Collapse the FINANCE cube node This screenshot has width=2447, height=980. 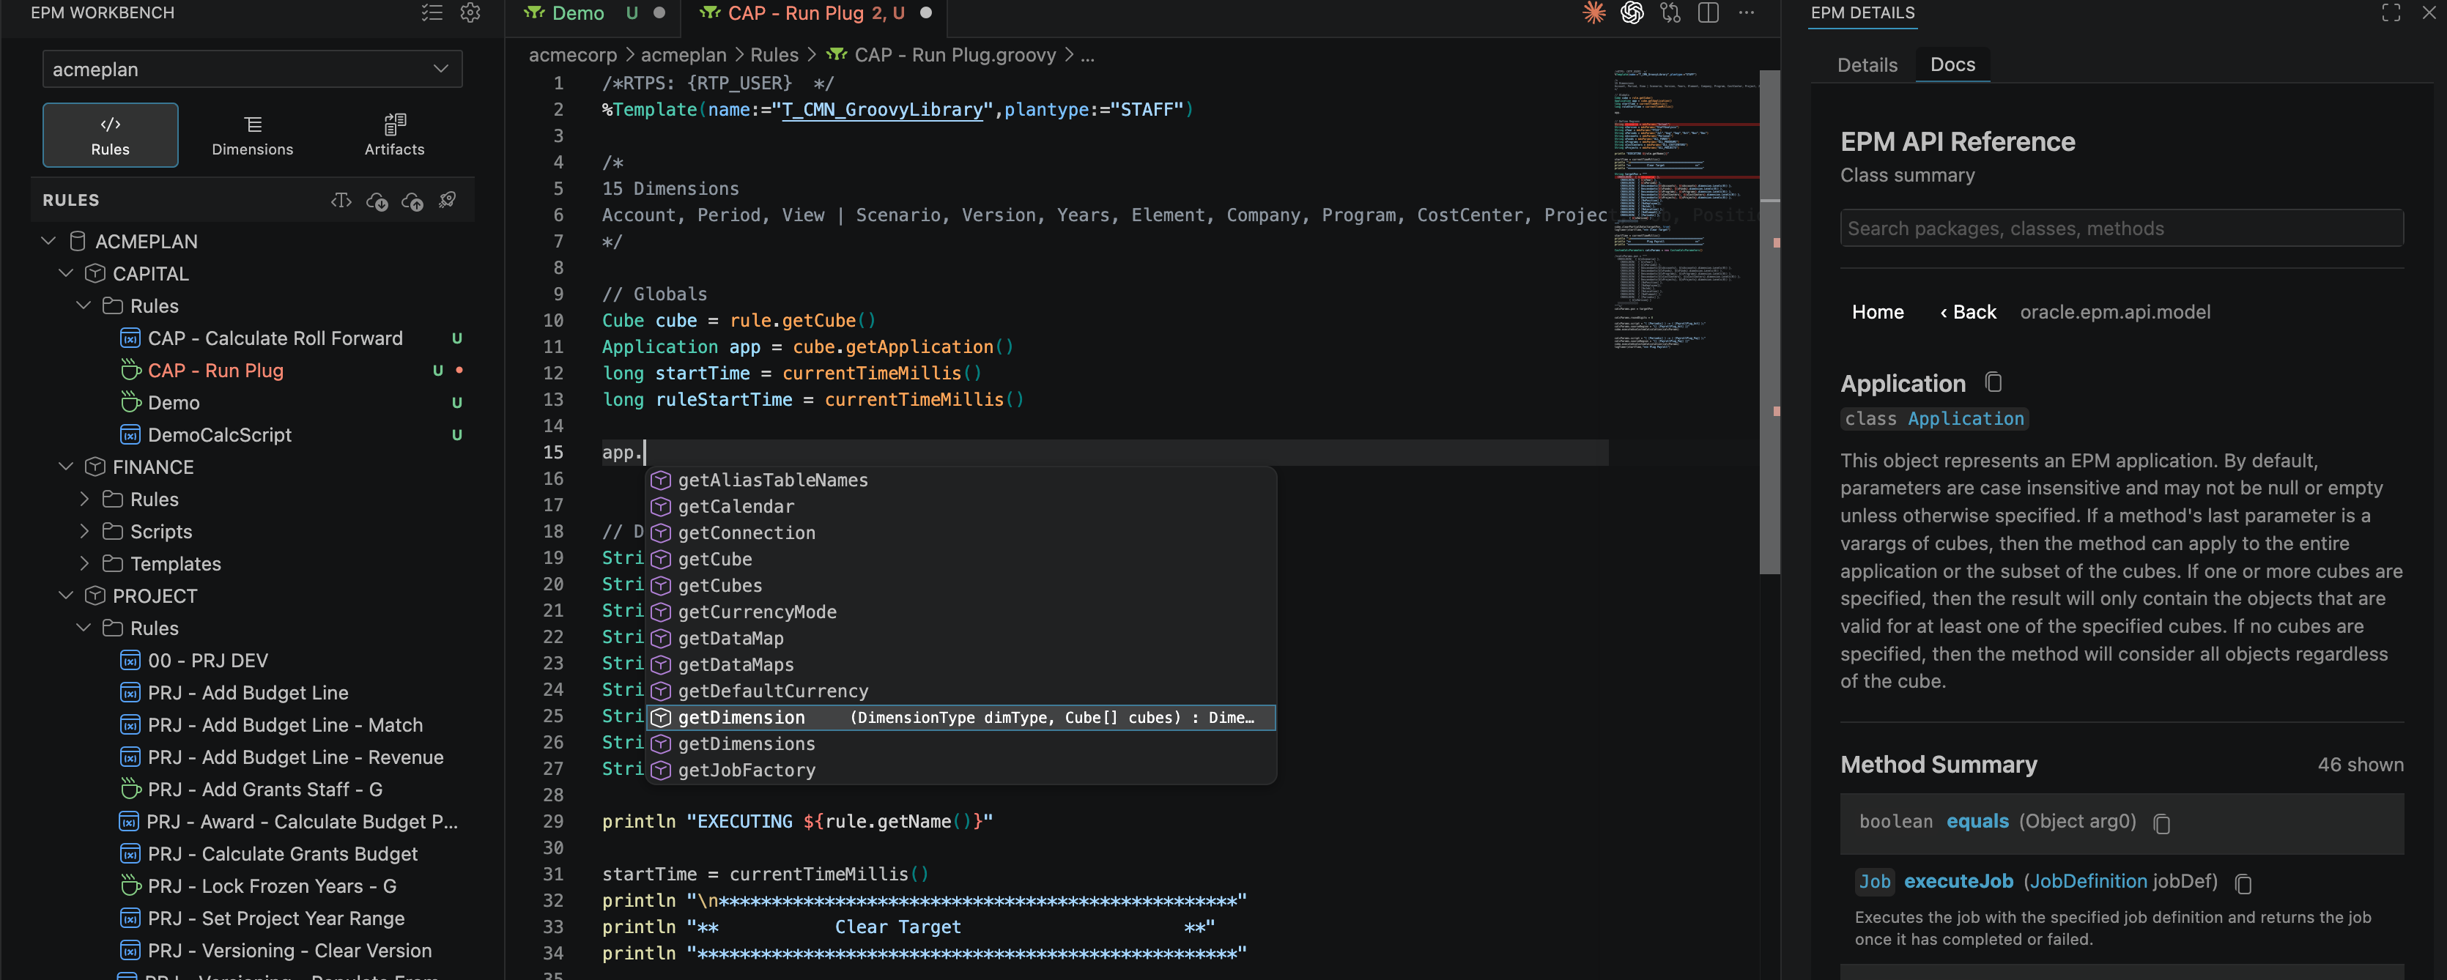click(x=65, y=467)
